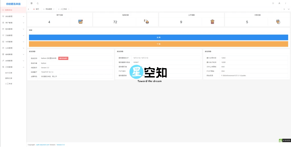Screen dimensions: 291x147
Task: Close the 网站配置 tab
Action: tap(54, 9)
